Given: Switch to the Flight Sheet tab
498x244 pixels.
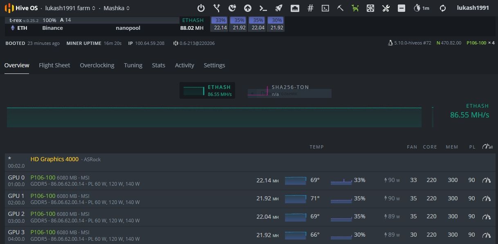Looking at the screenshot, I should tap(54, 65).
